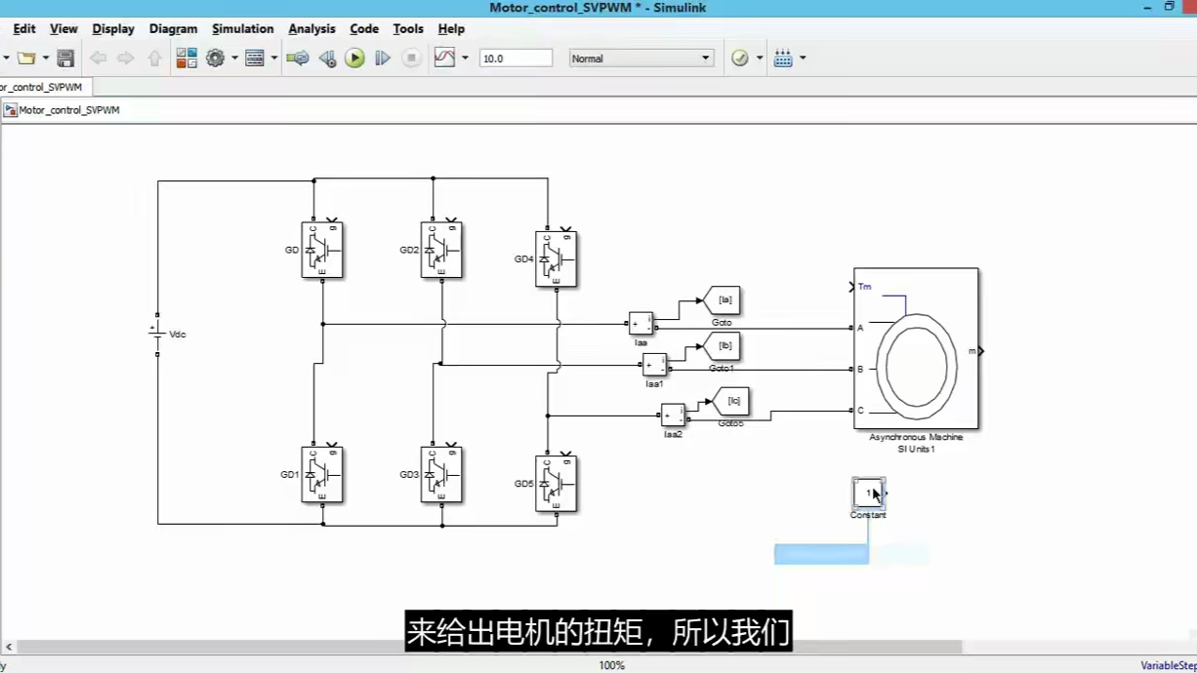
Task: Run the simulation with the Play button
Action: point(353,58)
